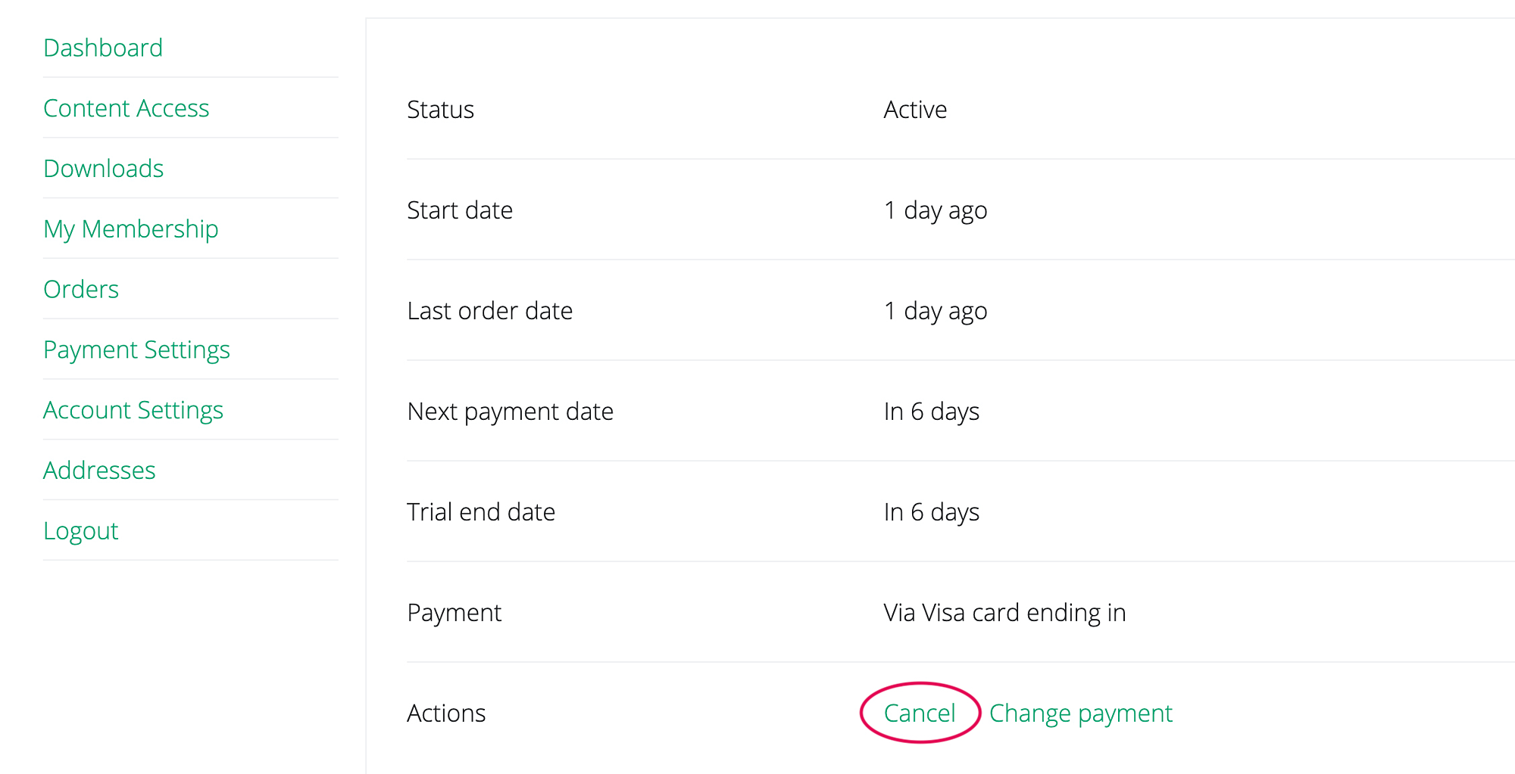Viewport: 1515px width, 774px height.
Task: Click the Change payment link
Action: pos(1080,713)
